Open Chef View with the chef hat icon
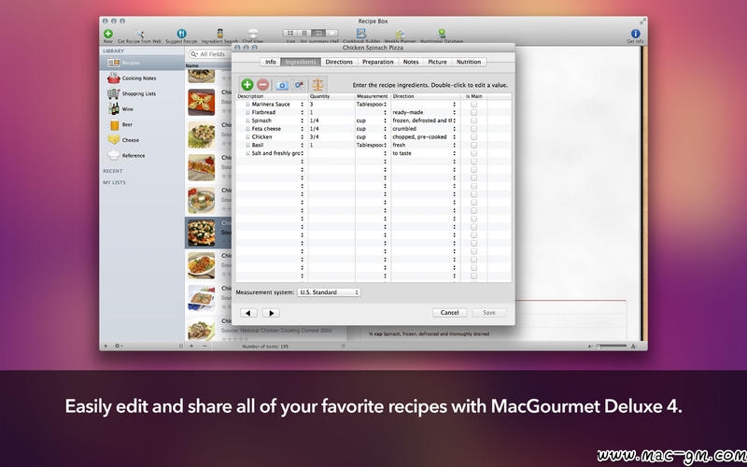 pos(253,34)
